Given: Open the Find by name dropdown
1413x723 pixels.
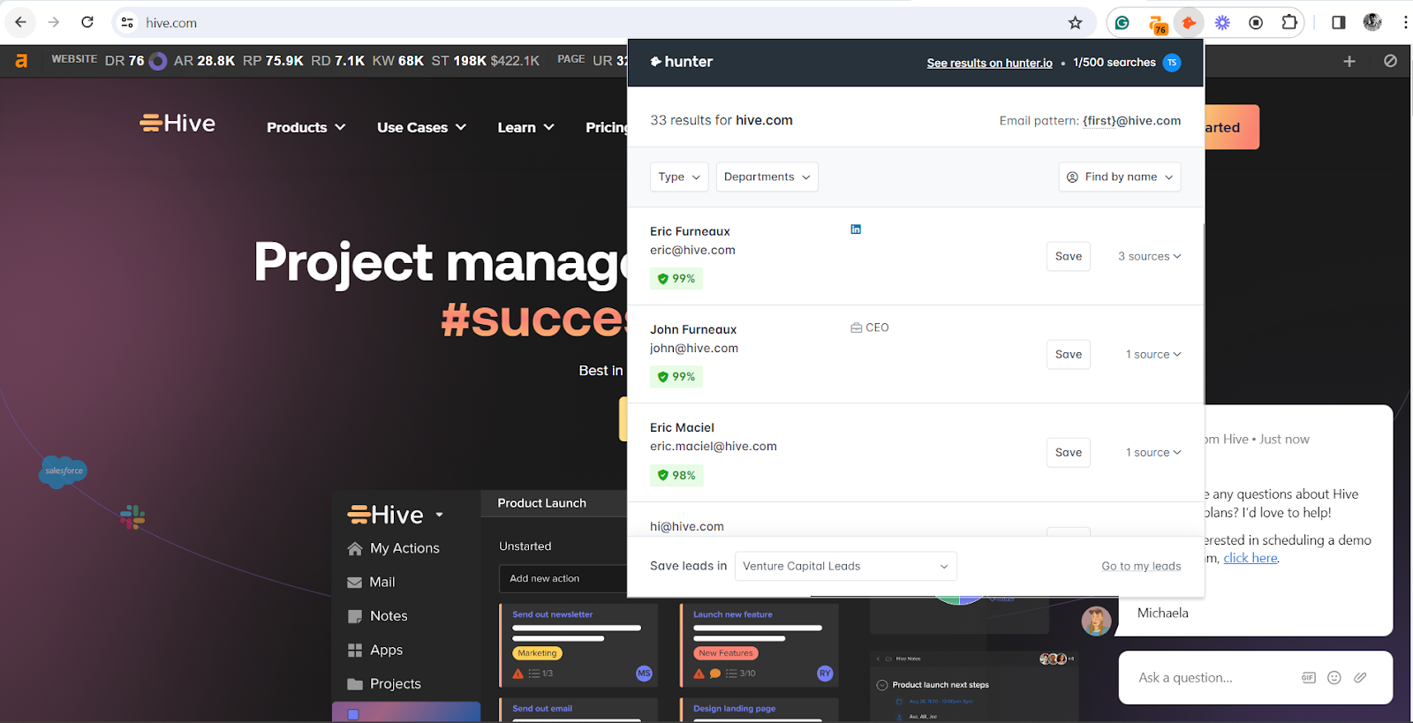Looking at the screenshot, I should 1120,177.
